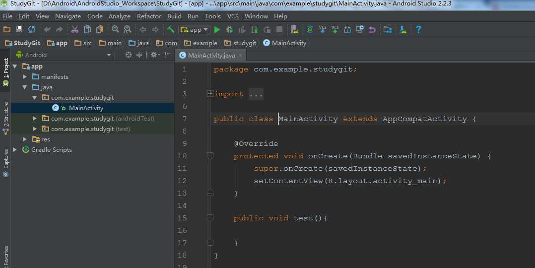Click the Cut scissors icon
The height and width of the screenshot is (268, 535).
tap(75, 30)
